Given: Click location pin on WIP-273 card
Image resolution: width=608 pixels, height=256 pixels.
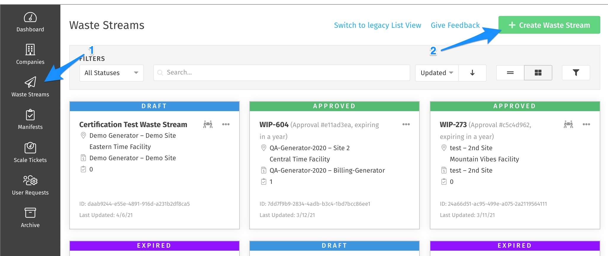Looking at the screenshot, I should (x=444, y=148).
